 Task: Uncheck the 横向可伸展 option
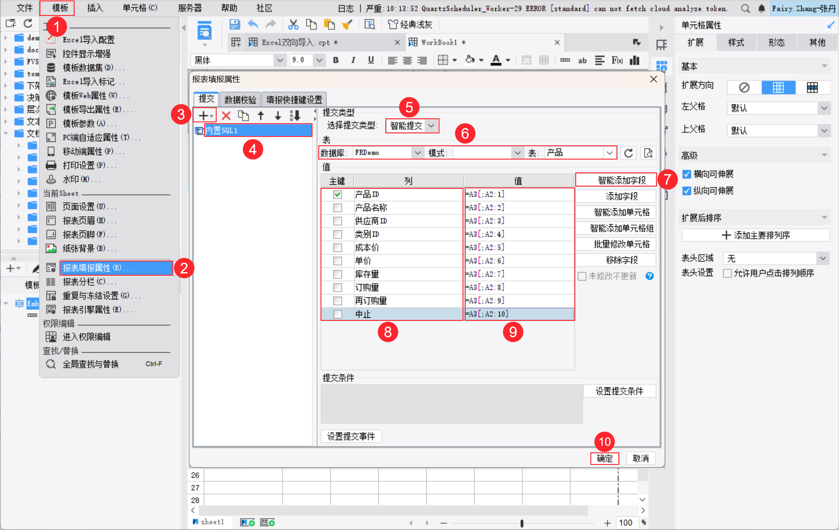click(687, 174)
